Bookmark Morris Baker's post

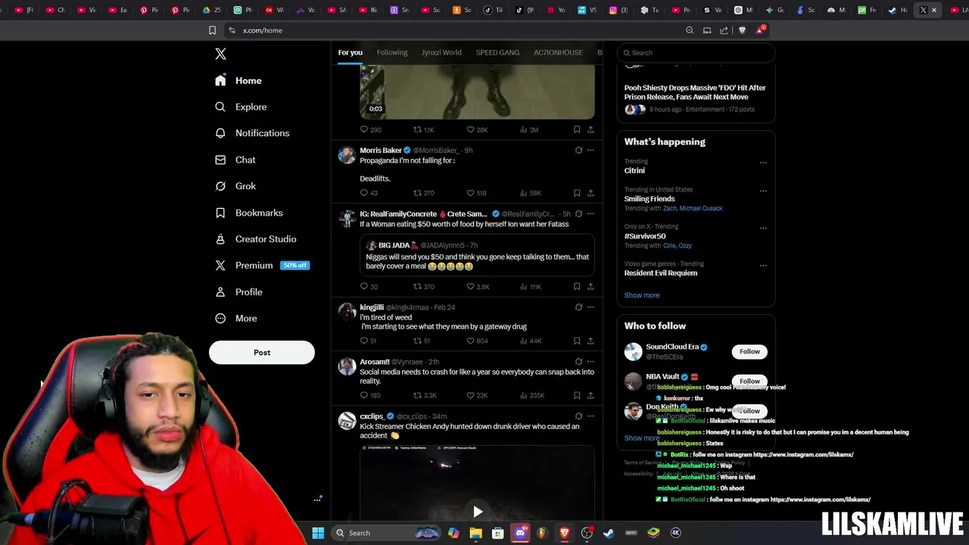(577, 193)
